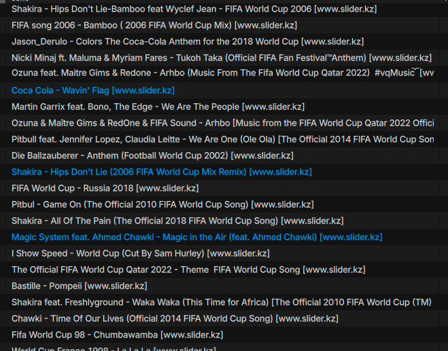The width and height of the screenshot is (448, 351).
Task: Select Pitbul - Game On track
Action: coord(162,204)
